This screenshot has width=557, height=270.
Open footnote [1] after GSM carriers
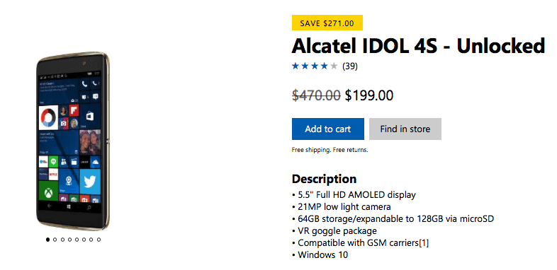[424, 243]
